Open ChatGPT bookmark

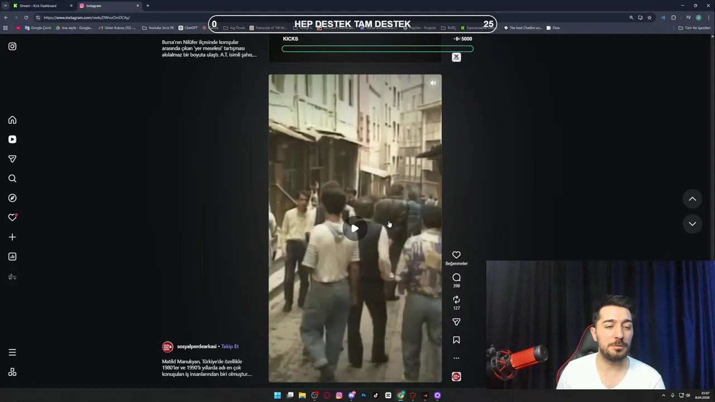coord(188,28)
